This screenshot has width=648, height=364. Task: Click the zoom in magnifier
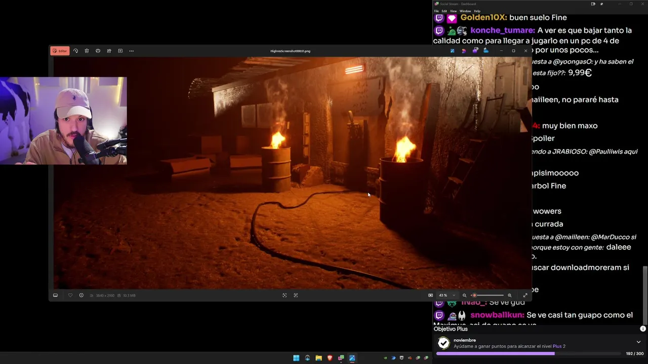pyautogui.click(x=509, y=295)
